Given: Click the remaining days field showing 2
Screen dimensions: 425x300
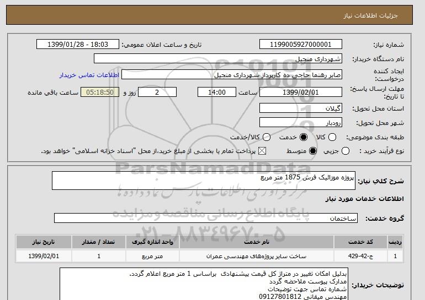Looking at the screenshot, I should 157,92.
